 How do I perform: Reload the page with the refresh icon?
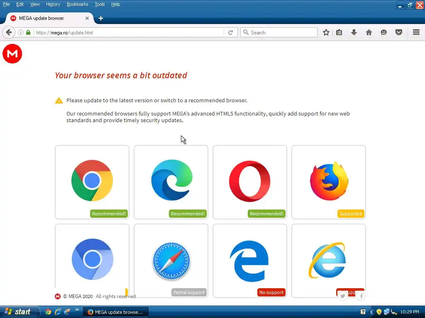pyautogui.click(x=230, y=32)
